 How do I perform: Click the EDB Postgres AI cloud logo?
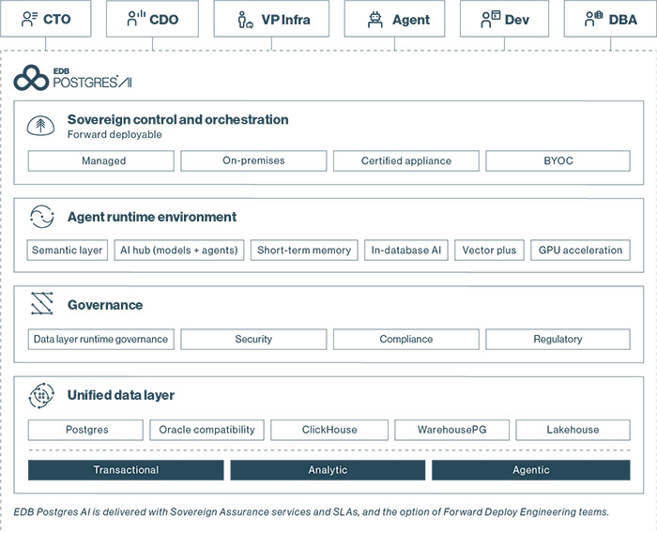pos(31,78)
